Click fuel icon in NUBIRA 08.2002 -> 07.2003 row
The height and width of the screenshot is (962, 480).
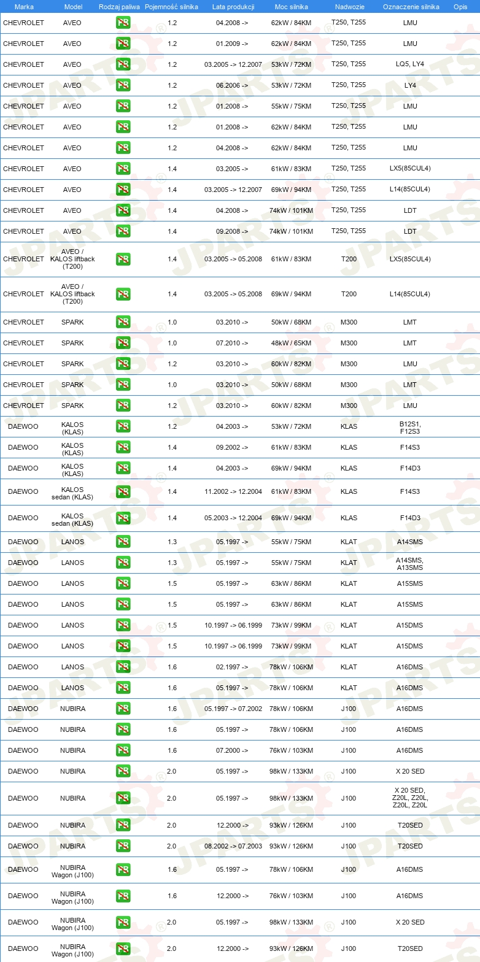coord(123,846)
